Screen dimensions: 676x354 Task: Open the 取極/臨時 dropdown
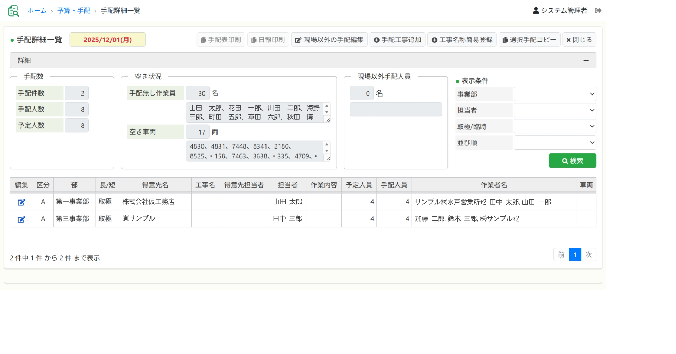pyautogui.click(x=555, y=126)
